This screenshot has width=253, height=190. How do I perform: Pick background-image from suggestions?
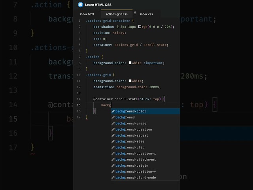point(145,123)
